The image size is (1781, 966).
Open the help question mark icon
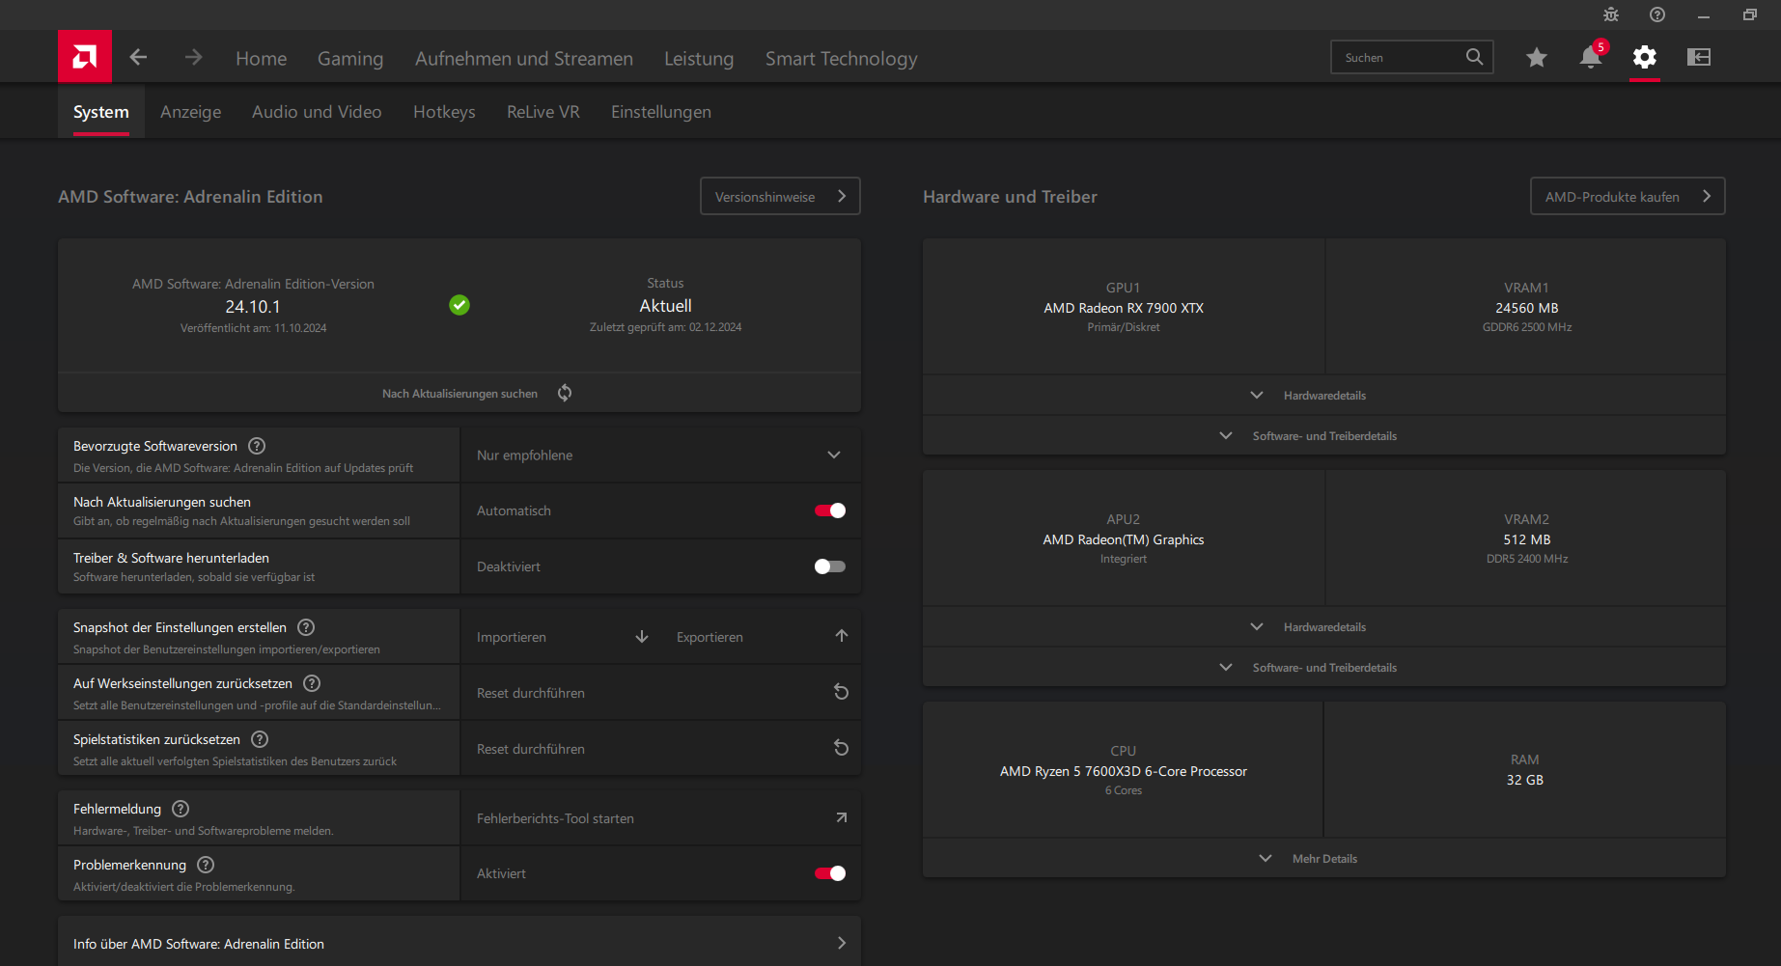(1657, 14)
